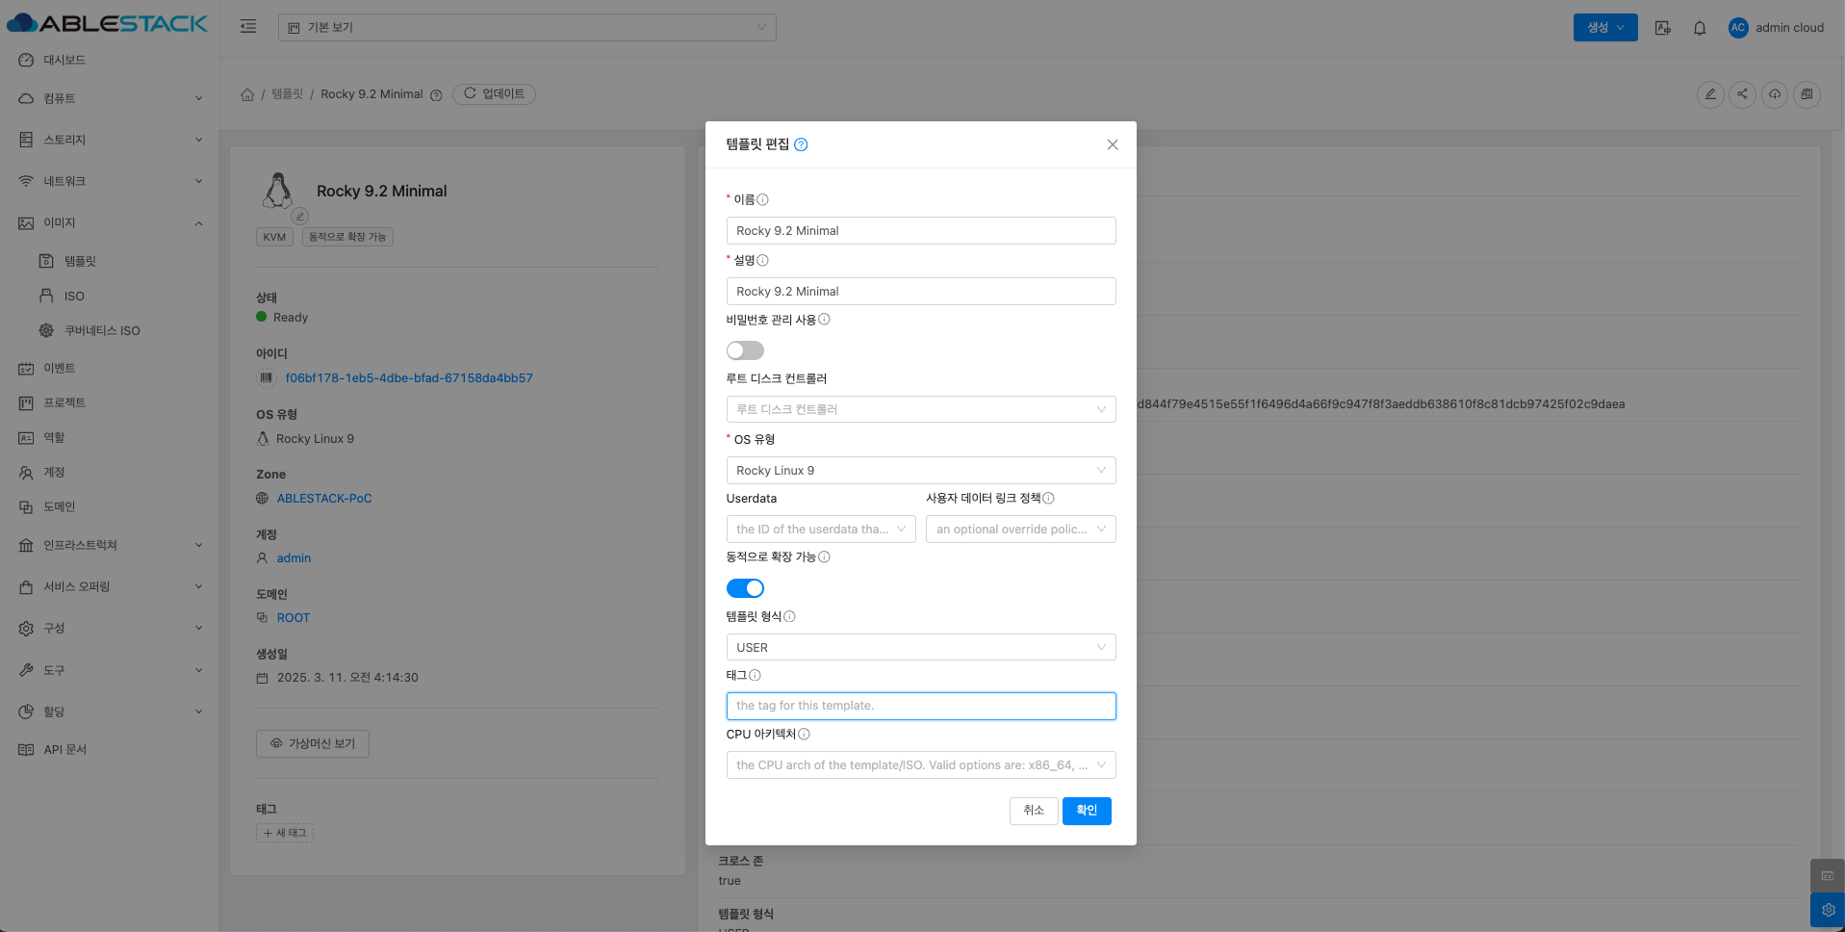Click the info icon next to 동적으로 확장 가능 label
Screen dimensions: 1845x932
pos(824,557)
